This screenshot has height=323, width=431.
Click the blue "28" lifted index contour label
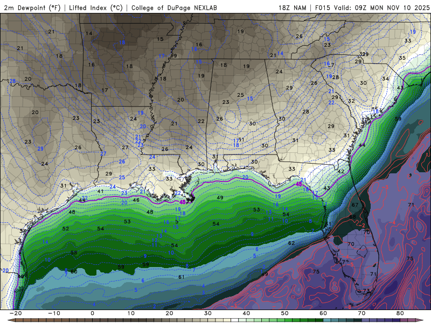click(12, 81)
